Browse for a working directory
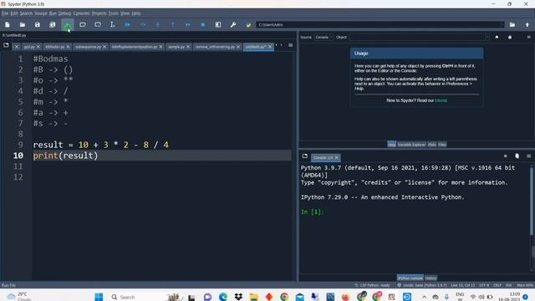Viewport: 535px width, 301px height. pos(512,24)
